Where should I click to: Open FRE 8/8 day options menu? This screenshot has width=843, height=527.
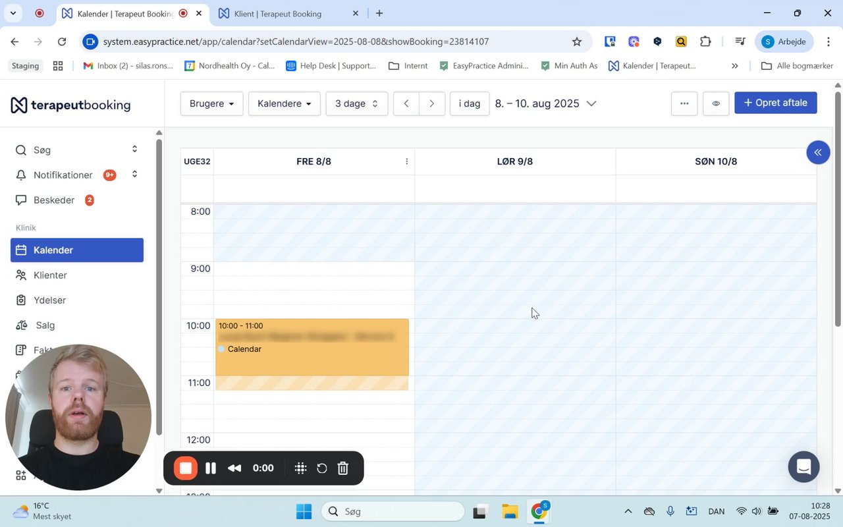coord(406,161)
